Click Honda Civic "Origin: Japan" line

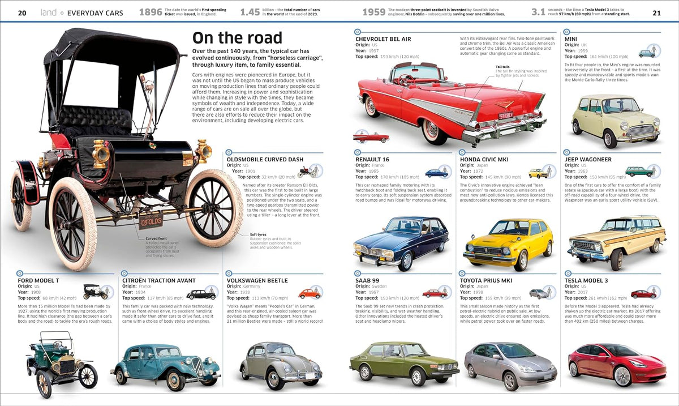[x=474, y=165]
